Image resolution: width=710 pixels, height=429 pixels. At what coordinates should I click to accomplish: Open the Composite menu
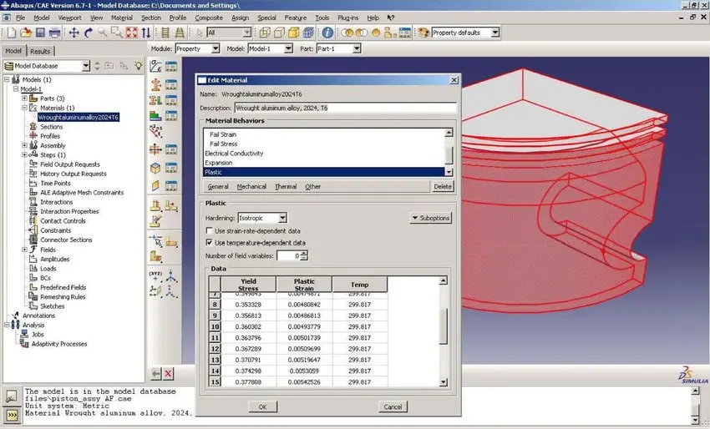(209, 18)
